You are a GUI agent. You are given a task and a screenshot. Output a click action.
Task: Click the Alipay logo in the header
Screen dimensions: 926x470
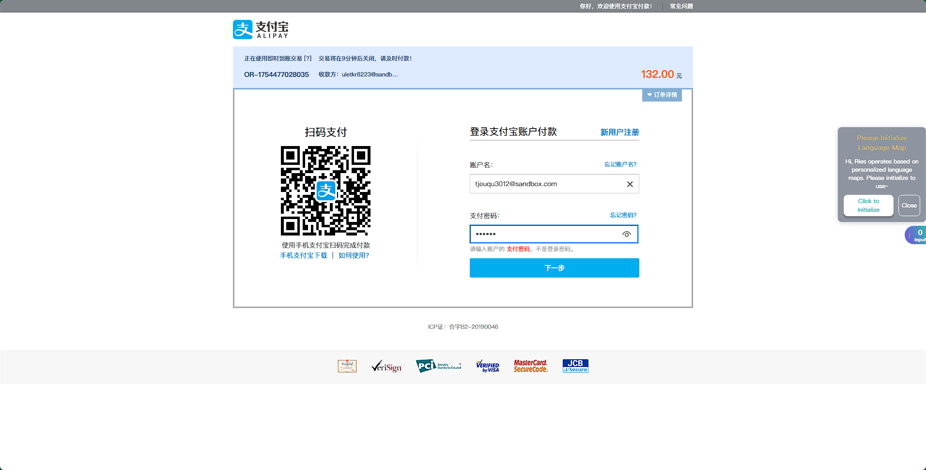tap(261, 29)
